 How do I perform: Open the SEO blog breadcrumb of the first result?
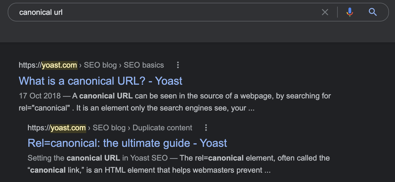100,65
